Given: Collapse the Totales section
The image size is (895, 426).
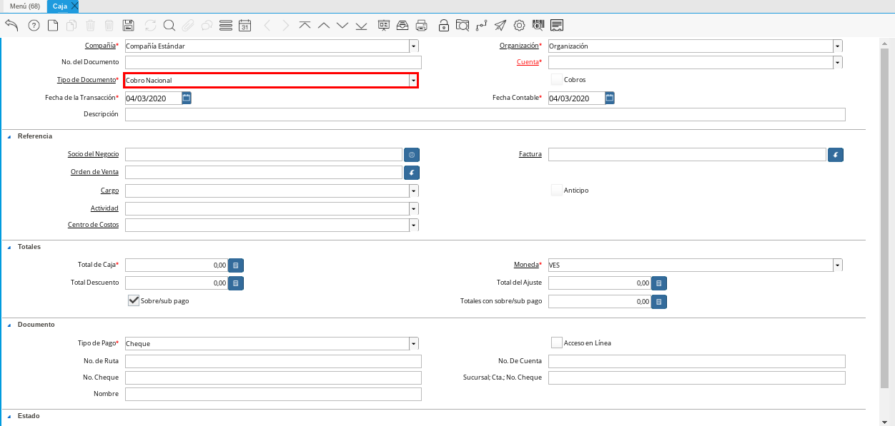Looking at the screenshot, I should click(x=9, y=247).
